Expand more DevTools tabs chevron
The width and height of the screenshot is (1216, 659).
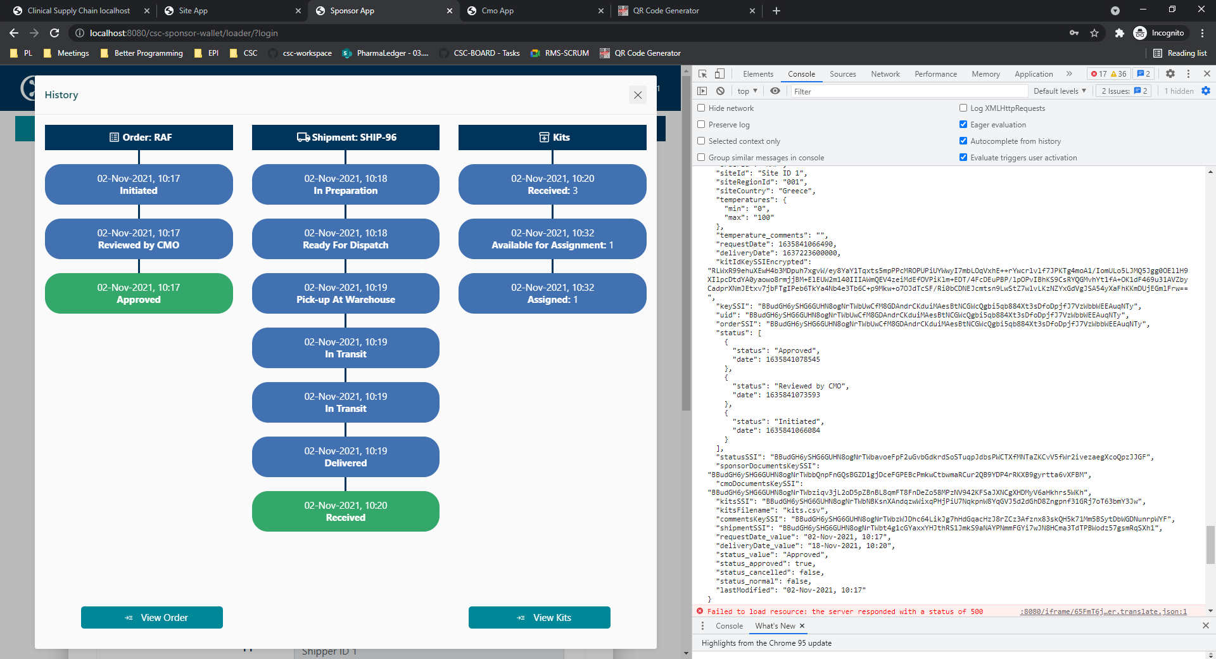point(1069,74)
